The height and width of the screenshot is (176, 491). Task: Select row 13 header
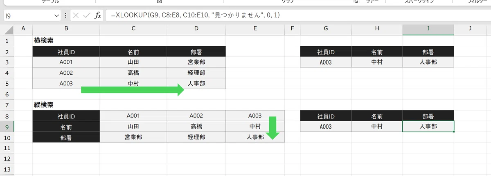(x=7, y=169)
